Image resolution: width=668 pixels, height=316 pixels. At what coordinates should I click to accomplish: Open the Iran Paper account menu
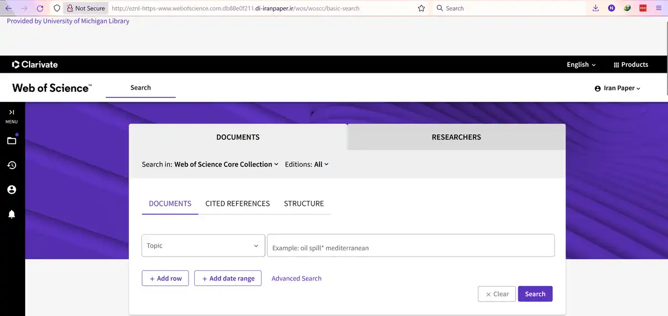pyautogui.click(x=618, y=88)
